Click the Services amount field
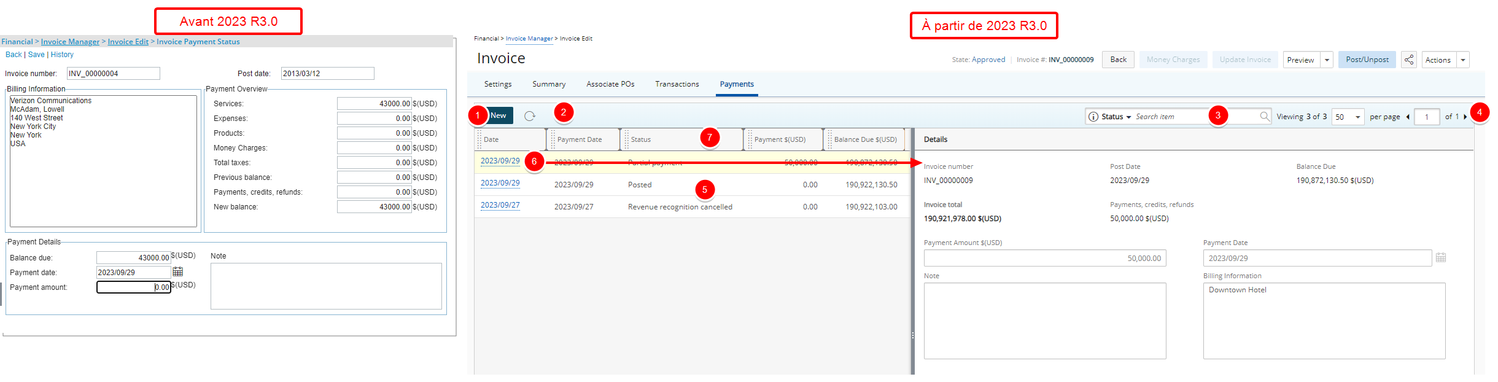Screen dimensions: 1498x382 click(x=374, y=104)
